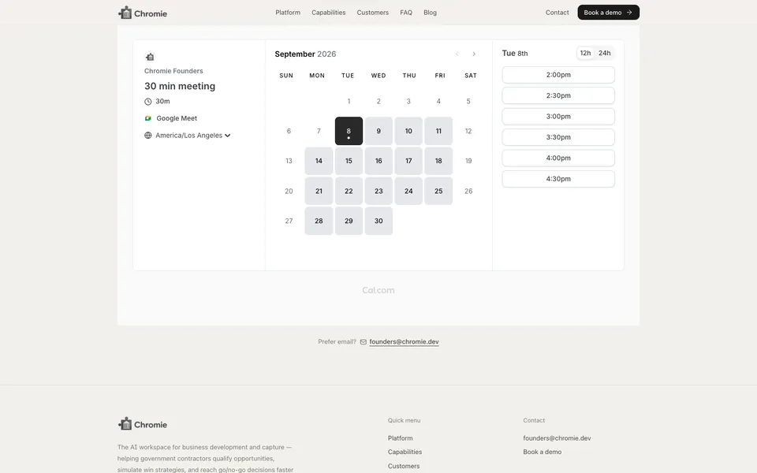757x473 pixels.
Task: Click the envelope icon near email
Action: pyautogui.click(x=363, y=341)
